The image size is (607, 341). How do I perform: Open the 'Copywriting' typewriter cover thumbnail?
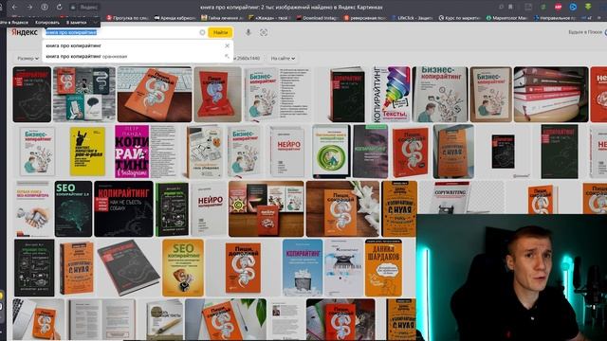tap(451, 198)
